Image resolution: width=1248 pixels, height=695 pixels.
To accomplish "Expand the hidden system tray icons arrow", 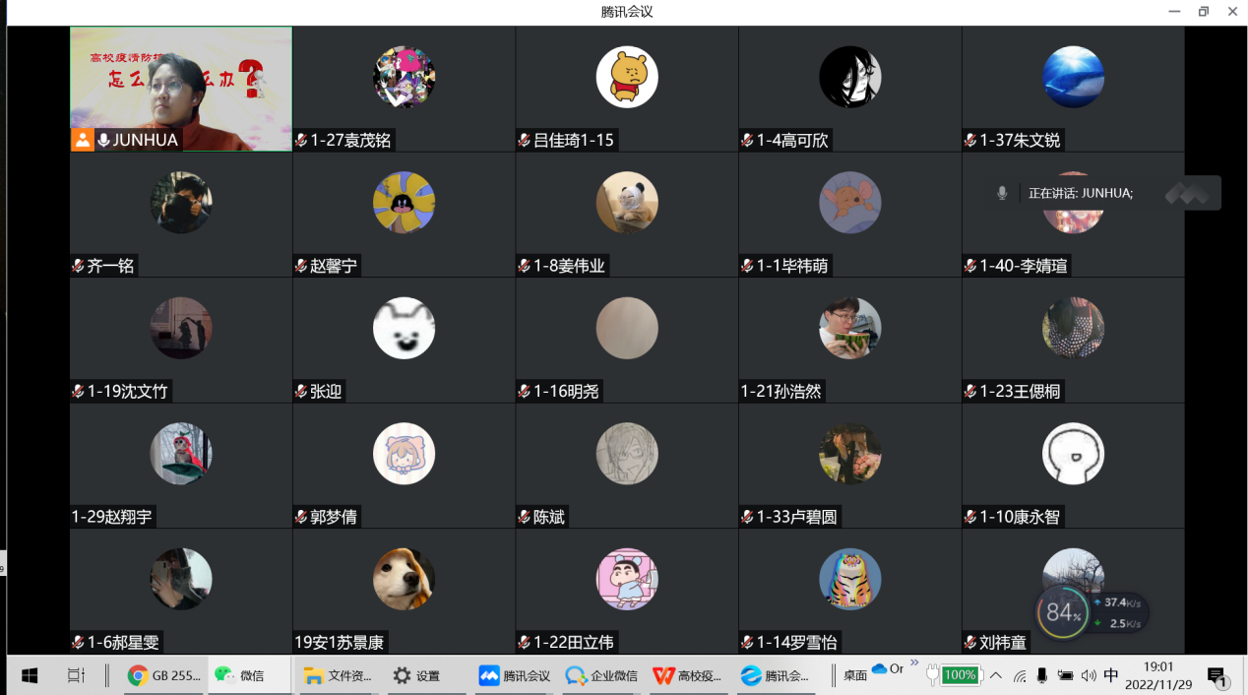I will tap(996, 675).
